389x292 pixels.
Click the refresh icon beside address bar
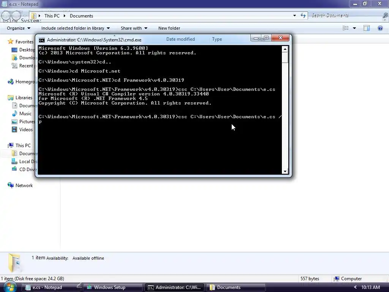pyautogui.click(x=303, y=16)
